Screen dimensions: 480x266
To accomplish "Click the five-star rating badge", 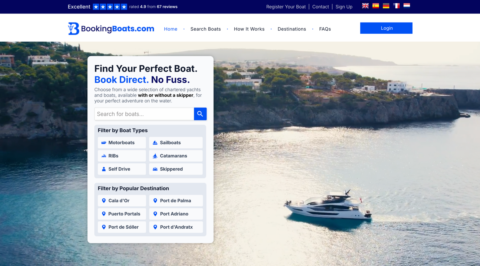I will coord(110,7).
